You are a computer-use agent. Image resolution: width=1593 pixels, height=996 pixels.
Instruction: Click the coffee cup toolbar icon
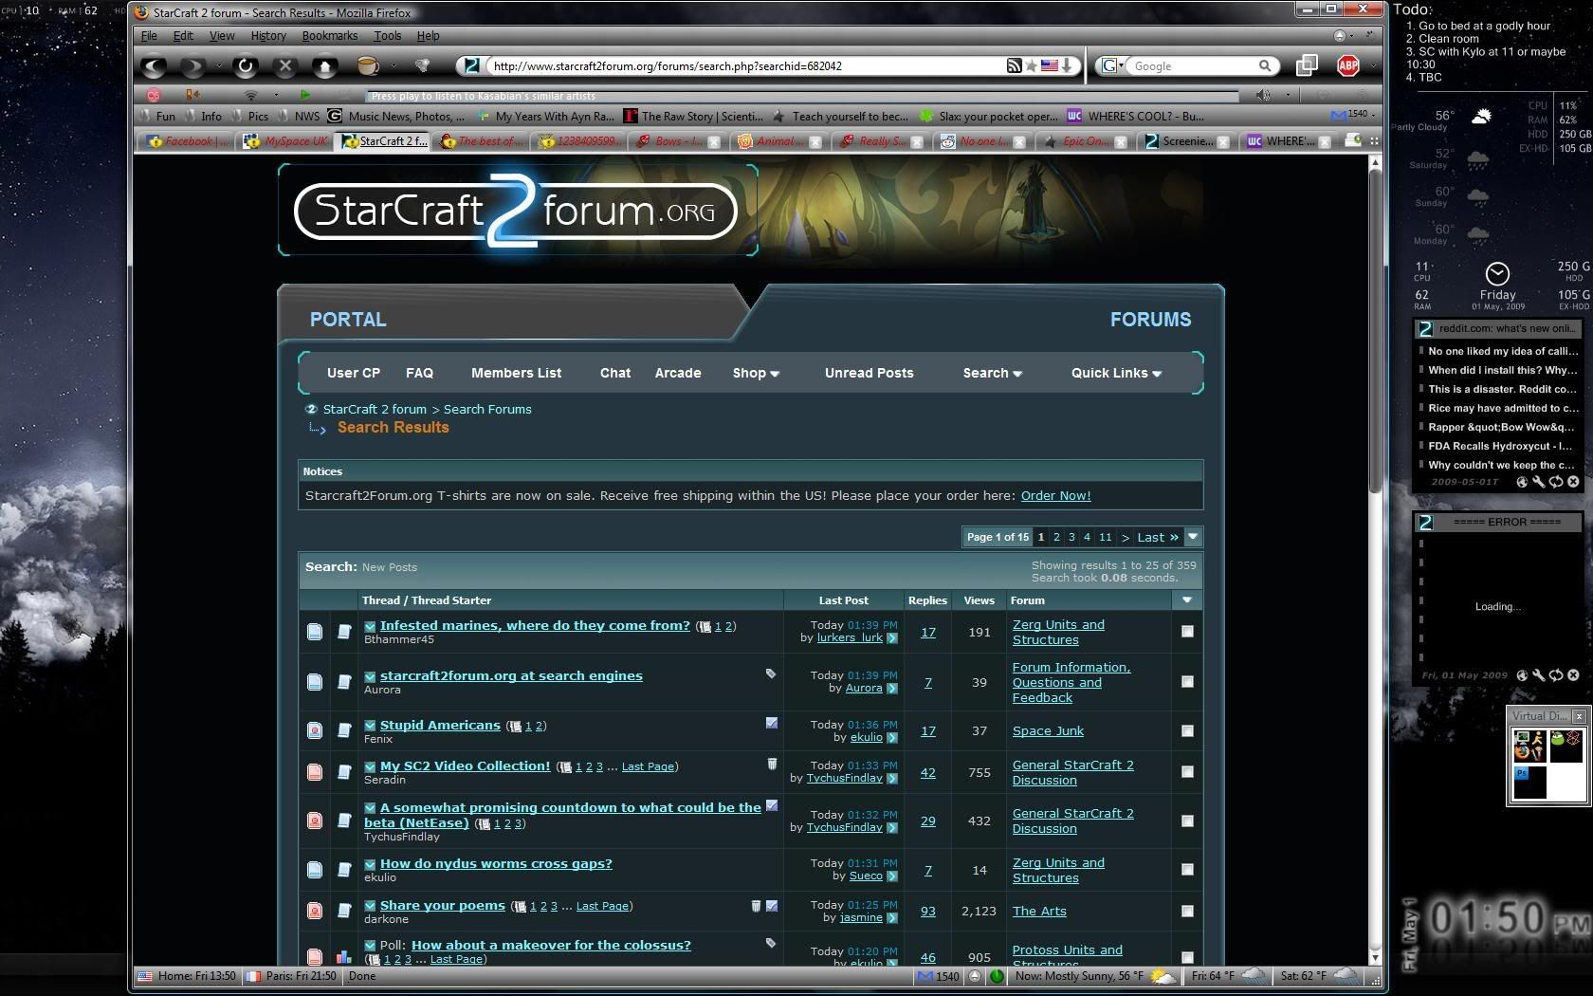(368, 65)
